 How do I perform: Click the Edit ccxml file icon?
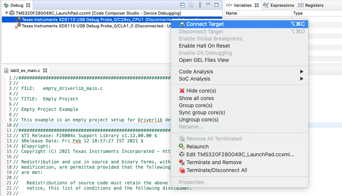pos(182,154)
